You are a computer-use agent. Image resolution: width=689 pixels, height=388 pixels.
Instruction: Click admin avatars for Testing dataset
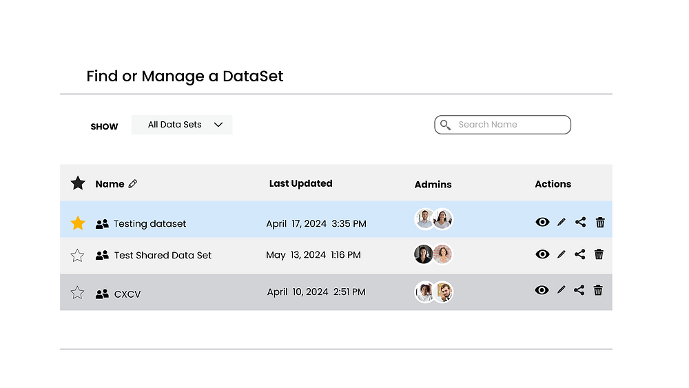tap(433, 219)
